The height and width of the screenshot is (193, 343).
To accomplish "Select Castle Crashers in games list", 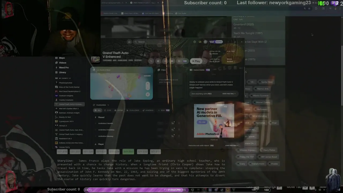I will [66, 100].
